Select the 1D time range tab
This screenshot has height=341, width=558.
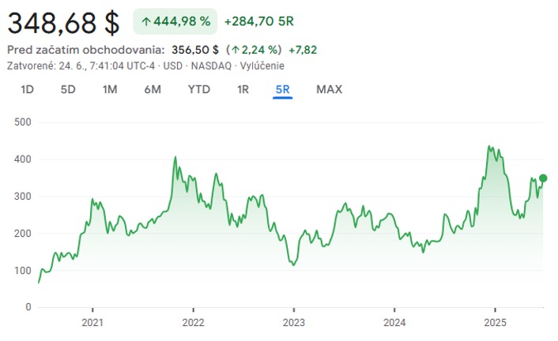27,89
